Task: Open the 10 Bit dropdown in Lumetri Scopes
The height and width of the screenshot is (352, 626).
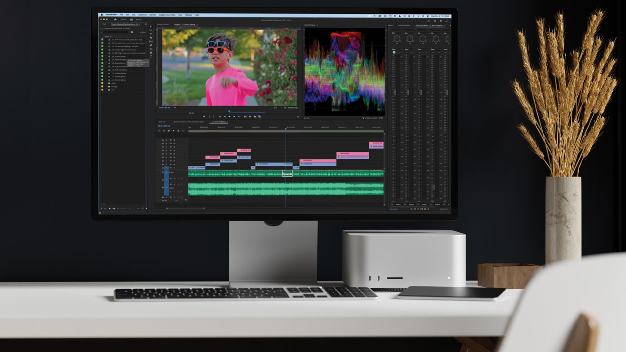Action: tap(382, 118)
